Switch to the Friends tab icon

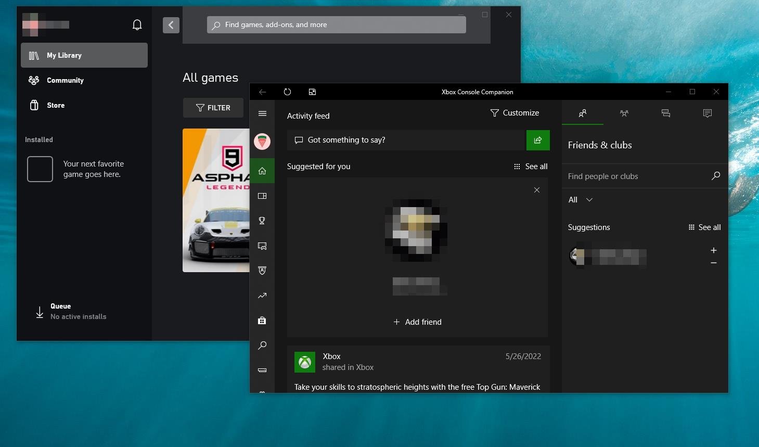tap(583, 113)
